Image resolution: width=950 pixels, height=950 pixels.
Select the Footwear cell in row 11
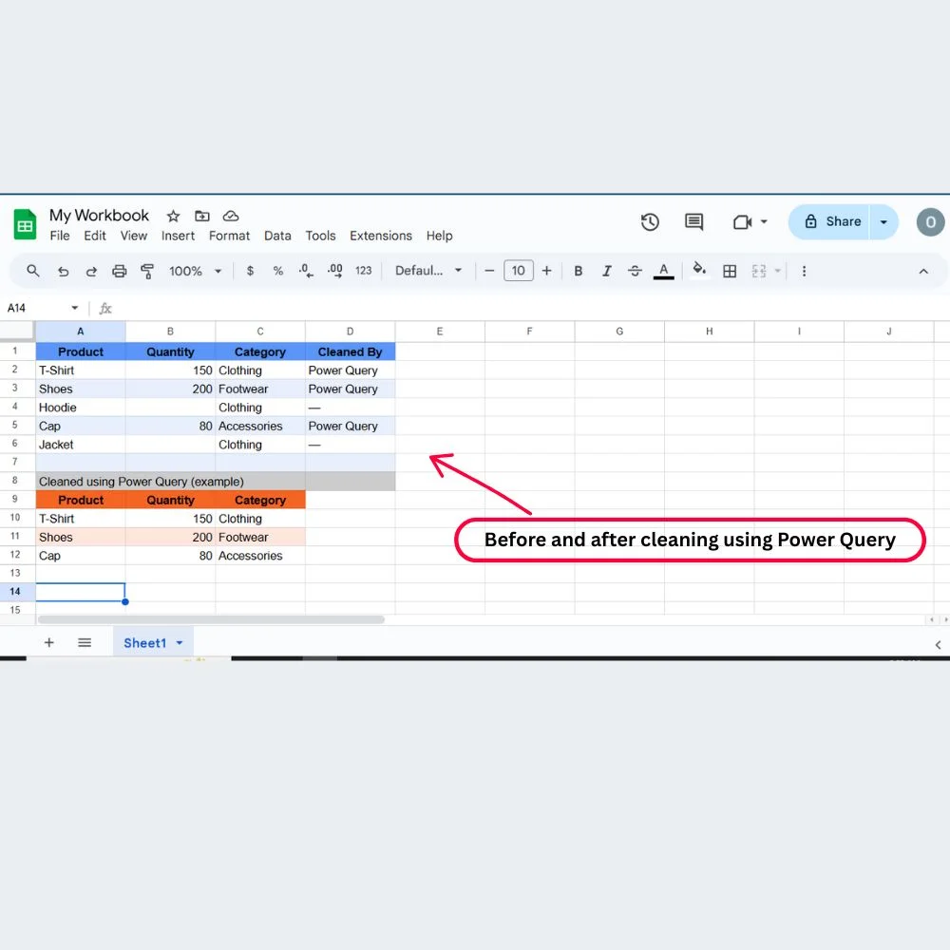pos(260,537)
